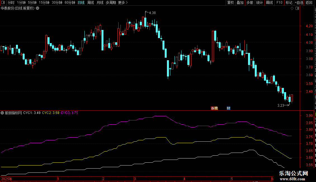Click the 标记 mark button

coord(289,3)
